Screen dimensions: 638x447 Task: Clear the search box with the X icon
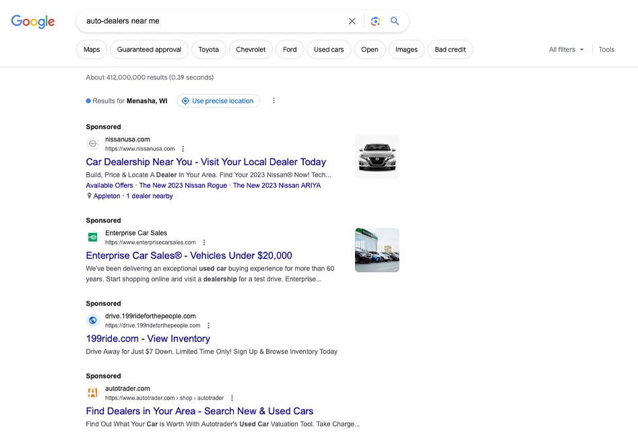pyautogui.click(x=352, y=21)
